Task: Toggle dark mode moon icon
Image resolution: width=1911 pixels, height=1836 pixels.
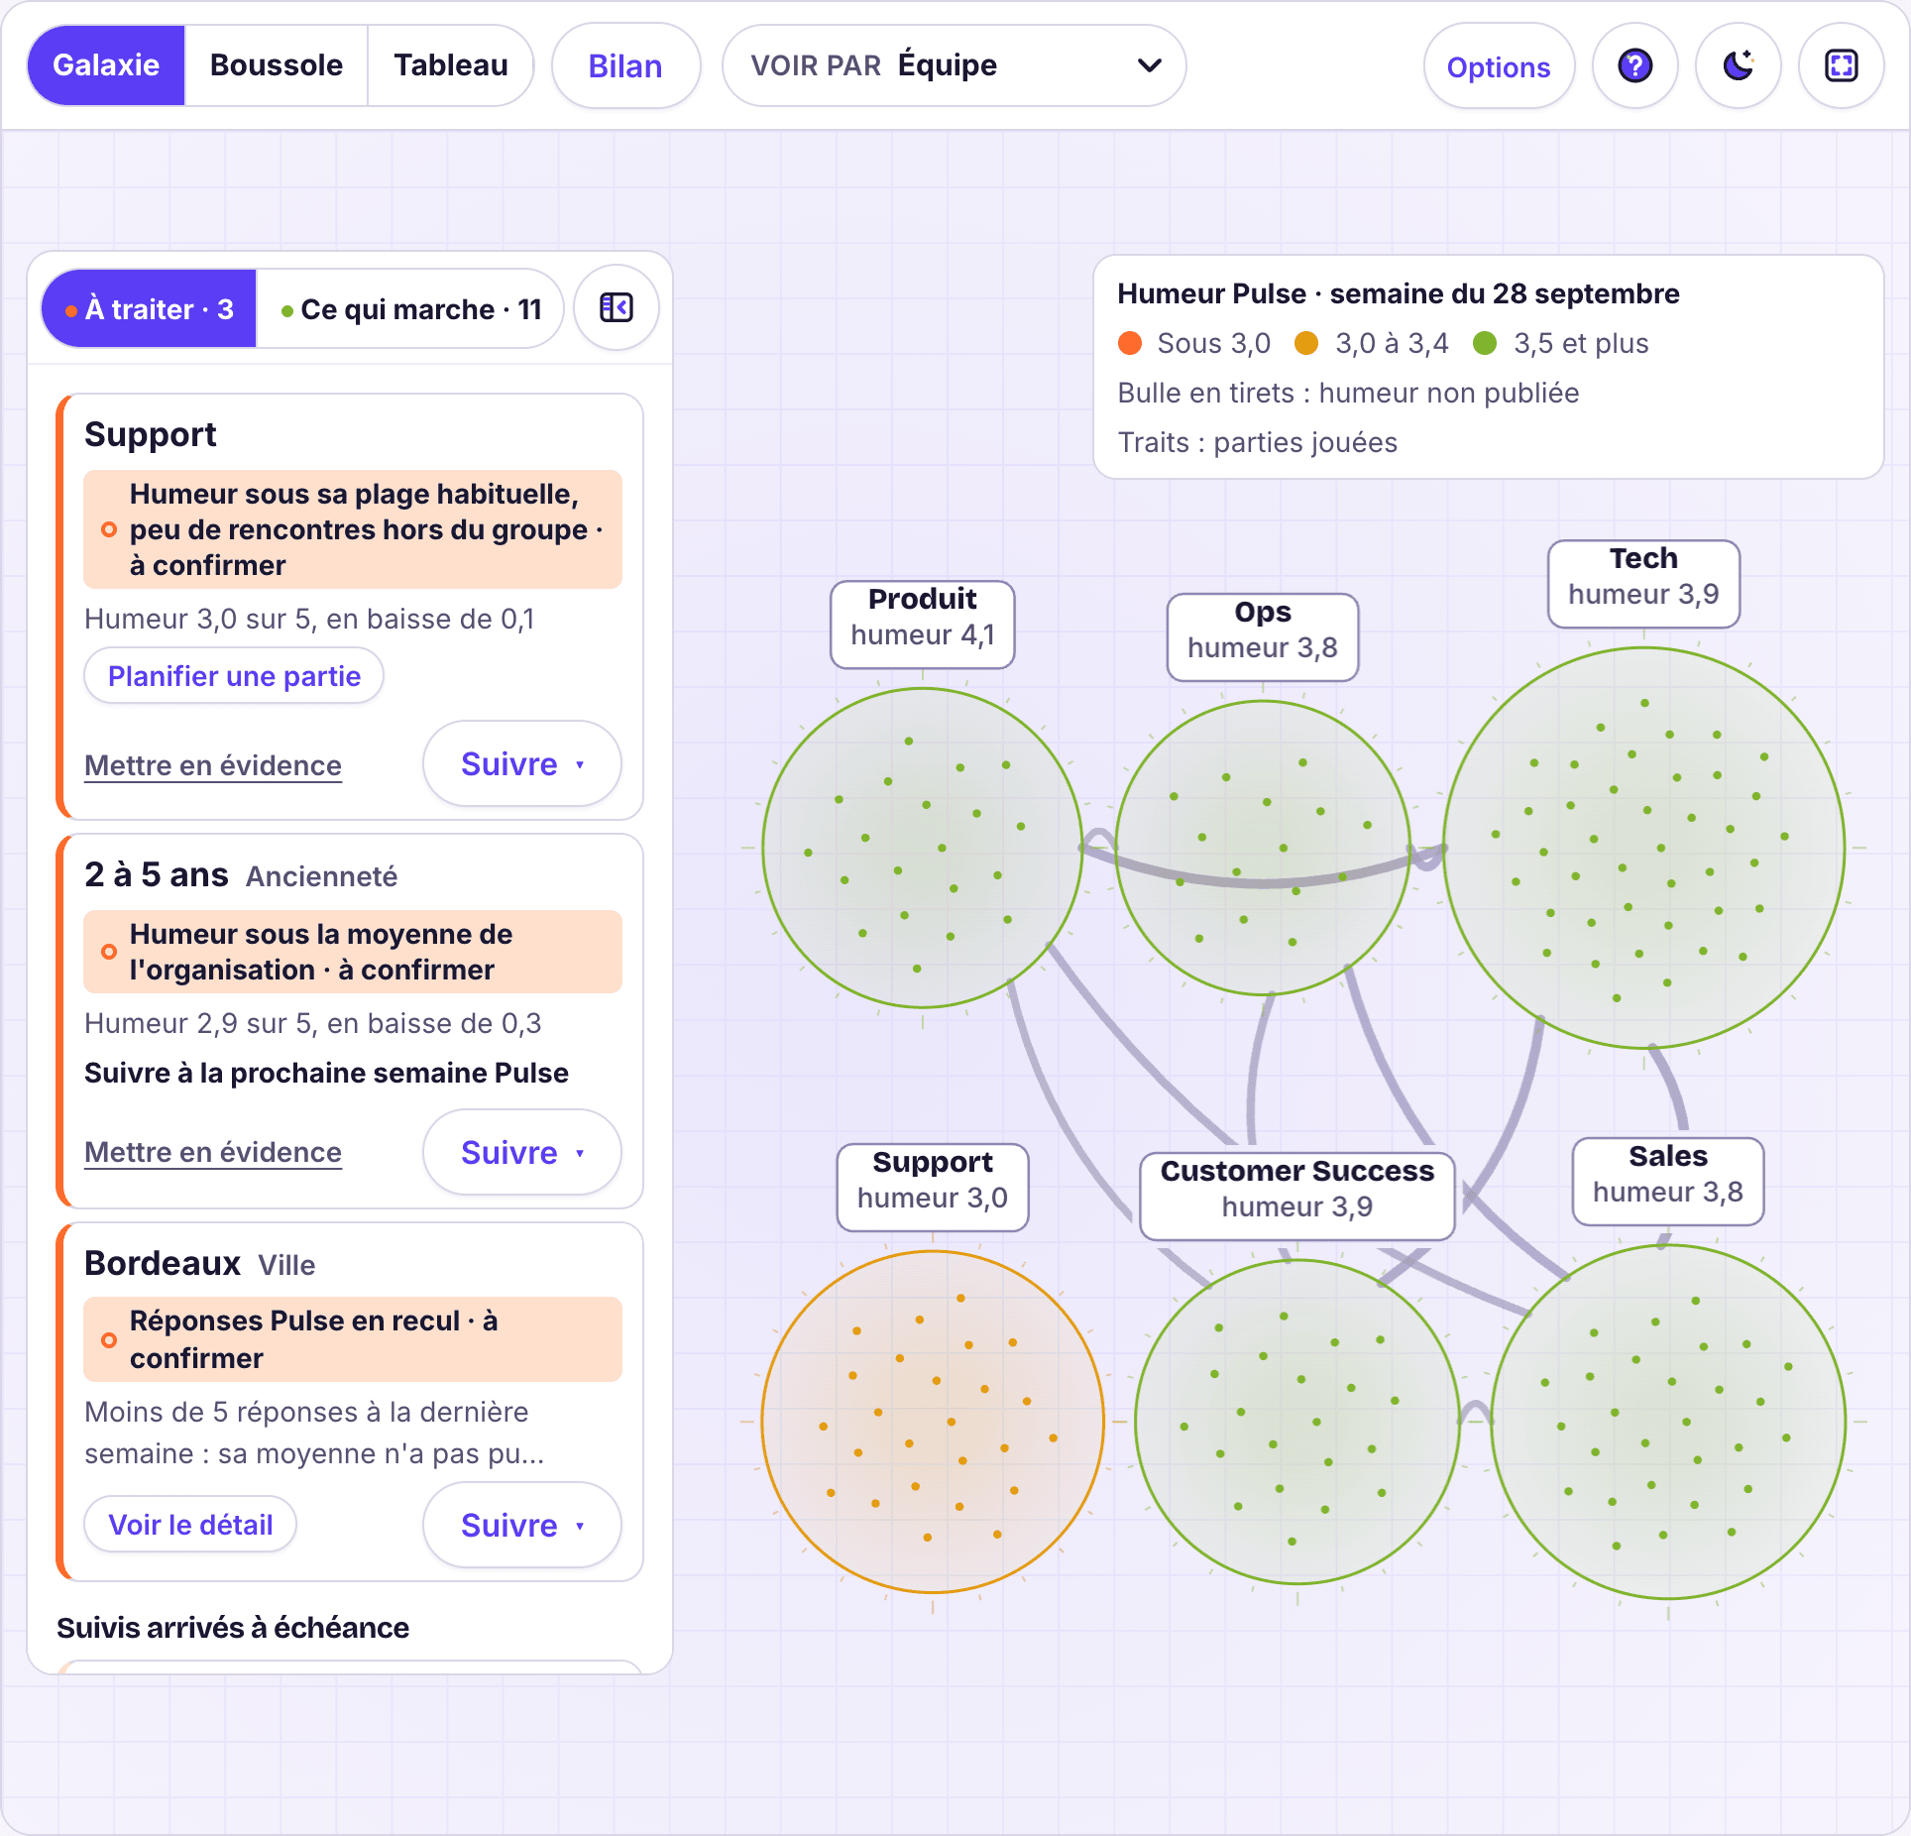Action: [x=1738, y=65]
